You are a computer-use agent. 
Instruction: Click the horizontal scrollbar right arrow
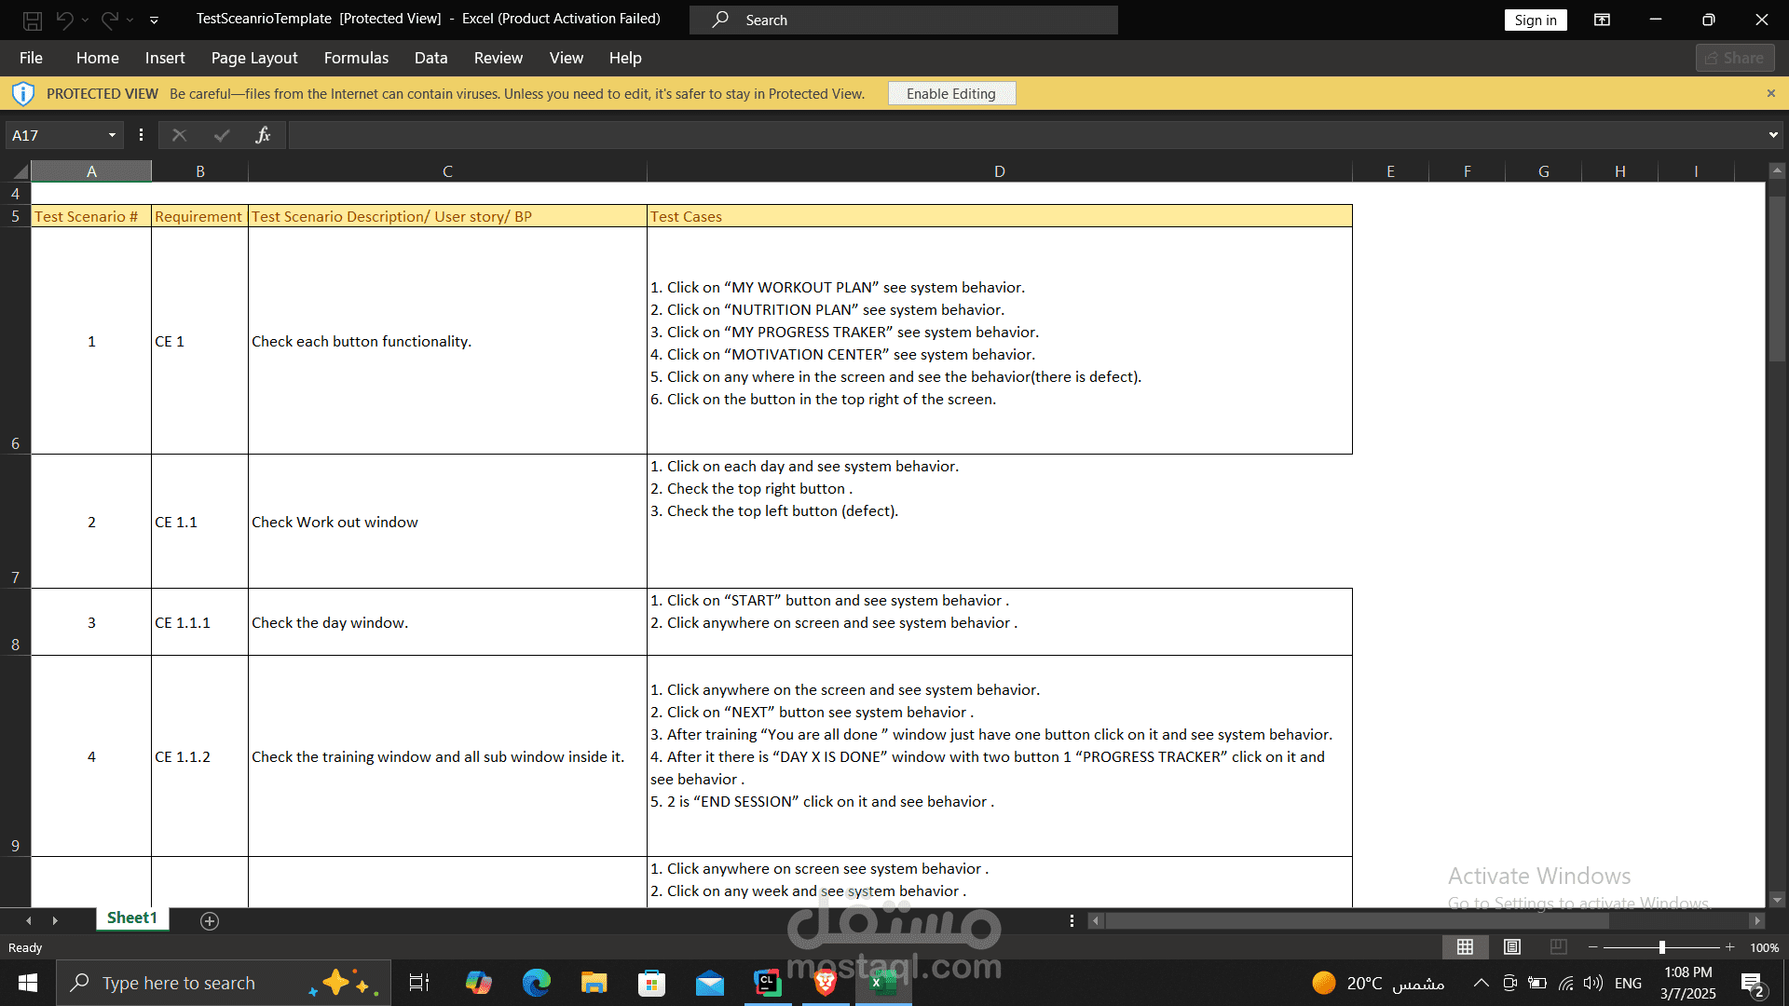pos(1756,921)
